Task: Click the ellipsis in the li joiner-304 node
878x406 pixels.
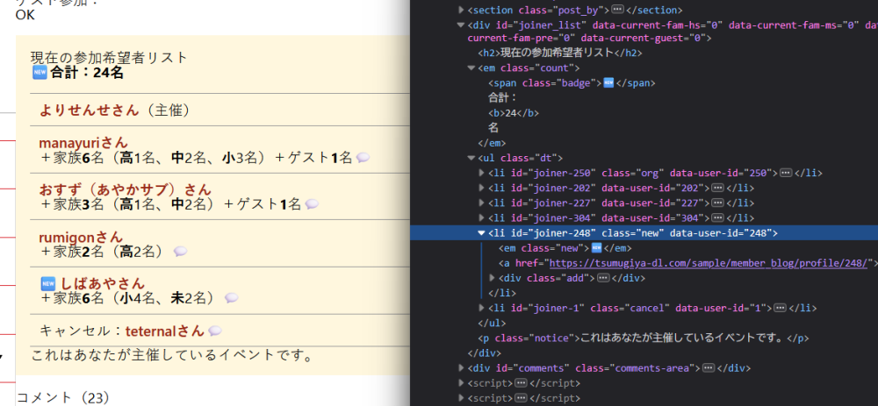Action: click(x=716, y=217)
